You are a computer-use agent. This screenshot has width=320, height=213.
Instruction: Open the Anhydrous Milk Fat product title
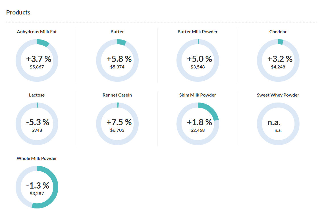37,32
